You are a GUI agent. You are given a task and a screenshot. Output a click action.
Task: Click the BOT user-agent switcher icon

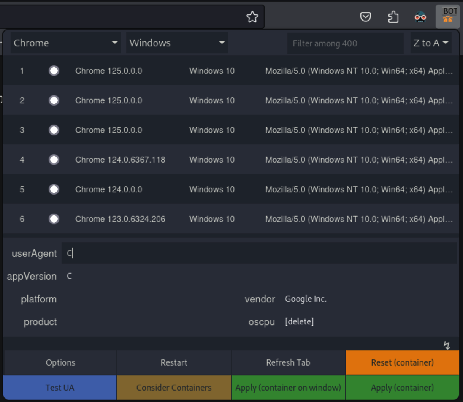pyautogui.click(x=447, y=17)
